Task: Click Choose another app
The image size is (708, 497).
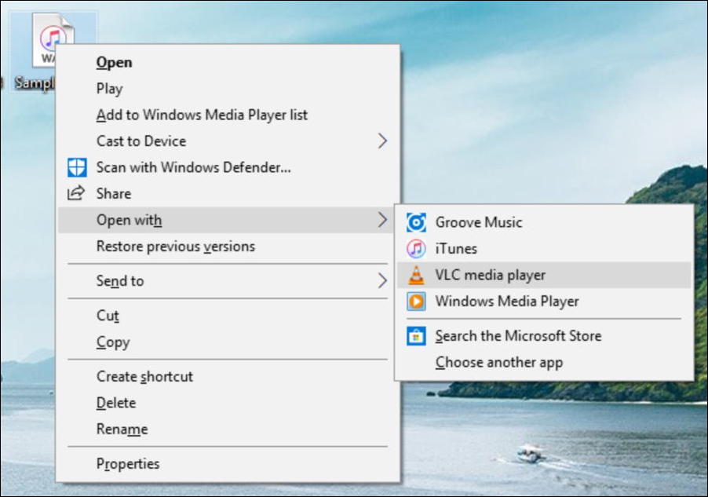Action: [544, 363]
